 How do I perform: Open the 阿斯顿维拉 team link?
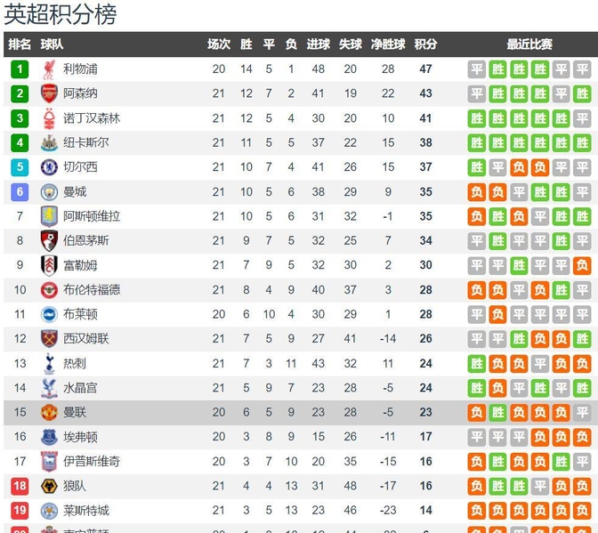tap(92, 216)
